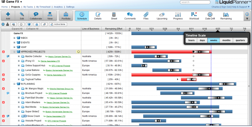Viewport: 252px width, 127px height.
Task: Select the hours timeline scale
Action: [x=191, y=40]
